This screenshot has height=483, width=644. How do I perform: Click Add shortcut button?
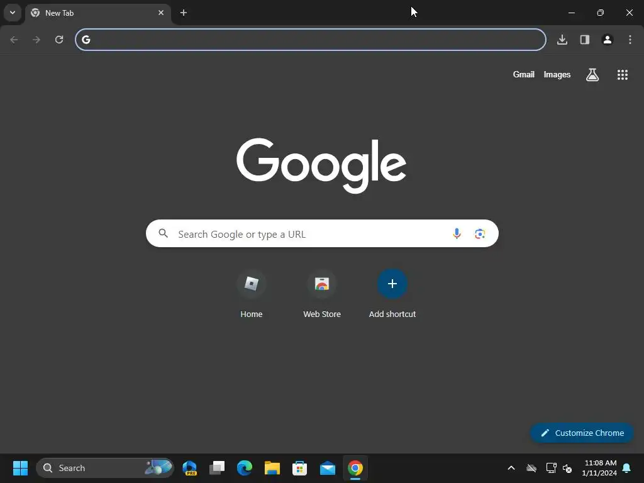pyautogui.click(x=392, y=294)
